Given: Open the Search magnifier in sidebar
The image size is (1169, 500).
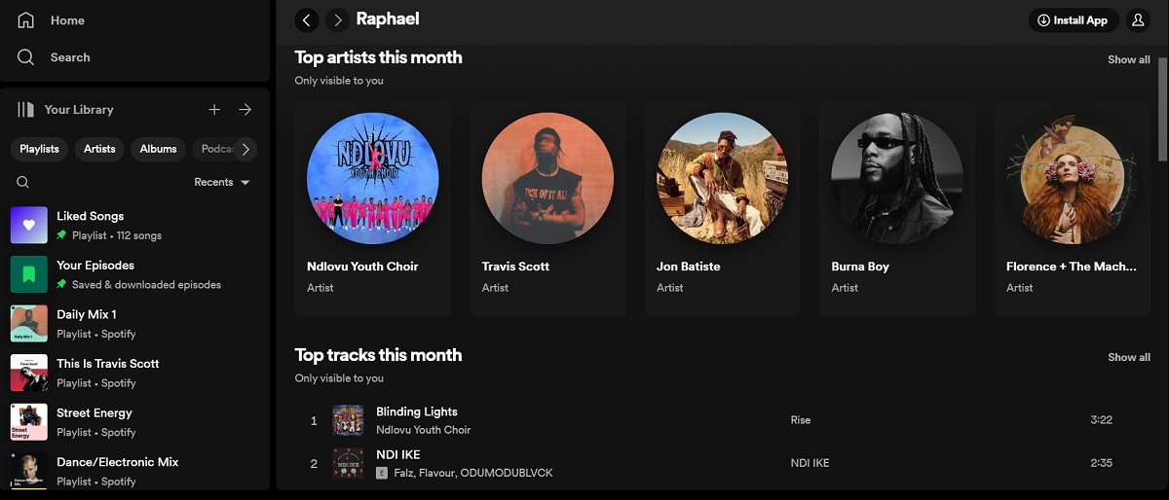Looking at the screenshot, I should click(x=26, y=57).
